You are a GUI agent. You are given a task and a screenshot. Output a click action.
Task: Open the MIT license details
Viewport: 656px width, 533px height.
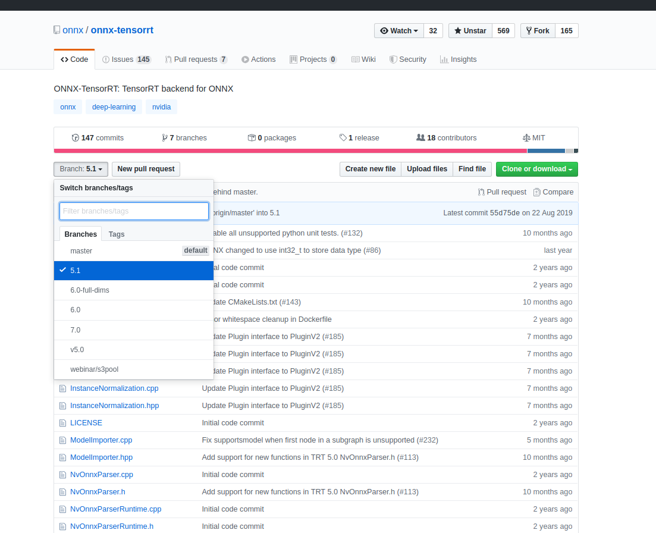(x=533, y=137)
